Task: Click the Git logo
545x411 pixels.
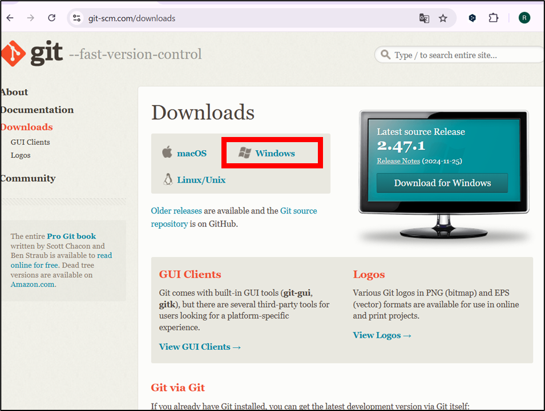Action: tap(31, 53)
